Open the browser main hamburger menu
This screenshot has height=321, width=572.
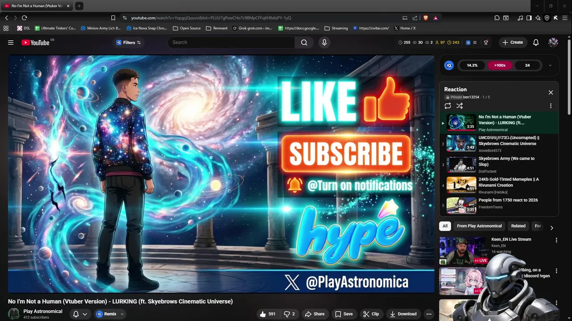[x=564, y=18]
